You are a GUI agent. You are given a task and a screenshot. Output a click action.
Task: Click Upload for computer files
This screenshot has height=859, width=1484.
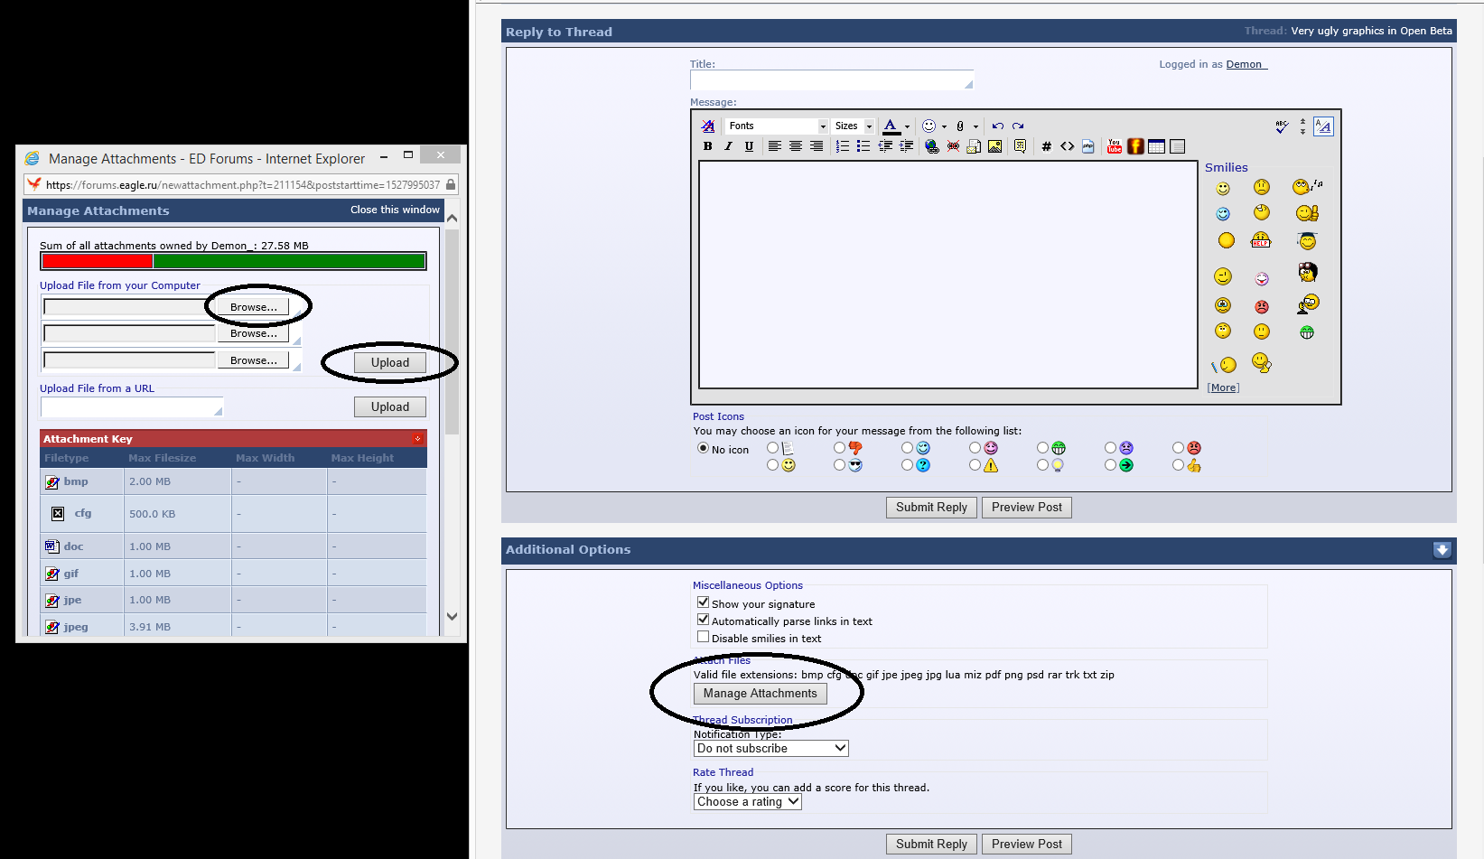coord(390,363)
